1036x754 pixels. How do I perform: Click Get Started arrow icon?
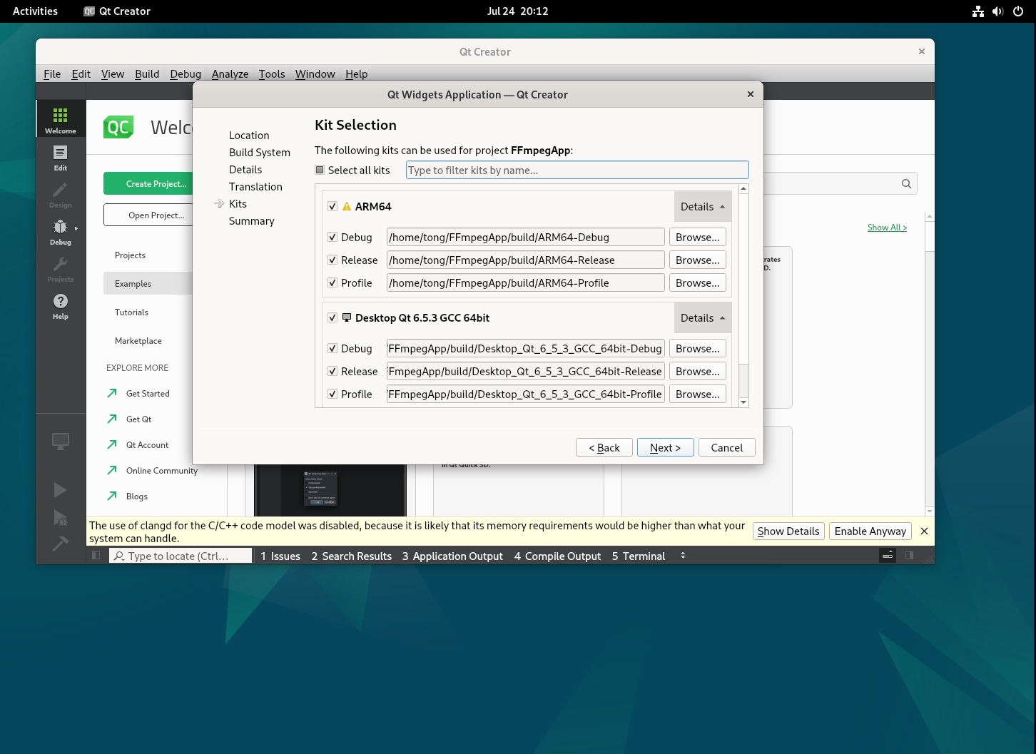pyautogui.click(x=112, y=393)
